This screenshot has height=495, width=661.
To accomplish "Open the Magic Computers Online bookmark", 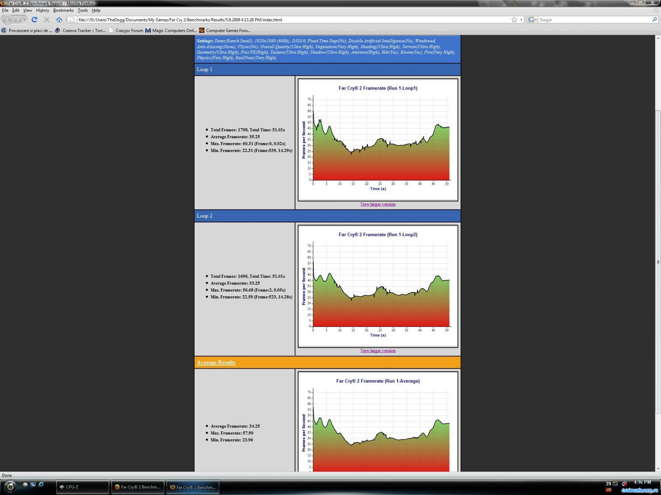I will click(x=171, y=30).
